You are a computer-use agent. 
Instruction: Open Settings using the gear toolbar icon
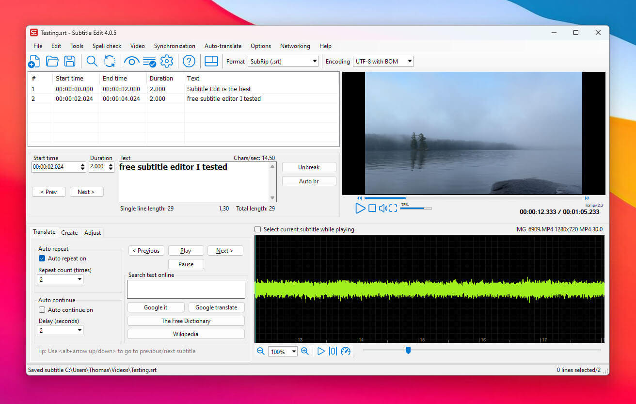pyautogui.click(x=167, y=61)
